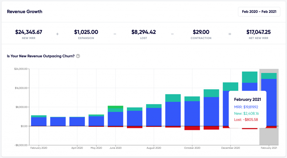This screenshot has height=158, width=287.
Task: Click the help icon beside the churn question
Action: [78, 56]
